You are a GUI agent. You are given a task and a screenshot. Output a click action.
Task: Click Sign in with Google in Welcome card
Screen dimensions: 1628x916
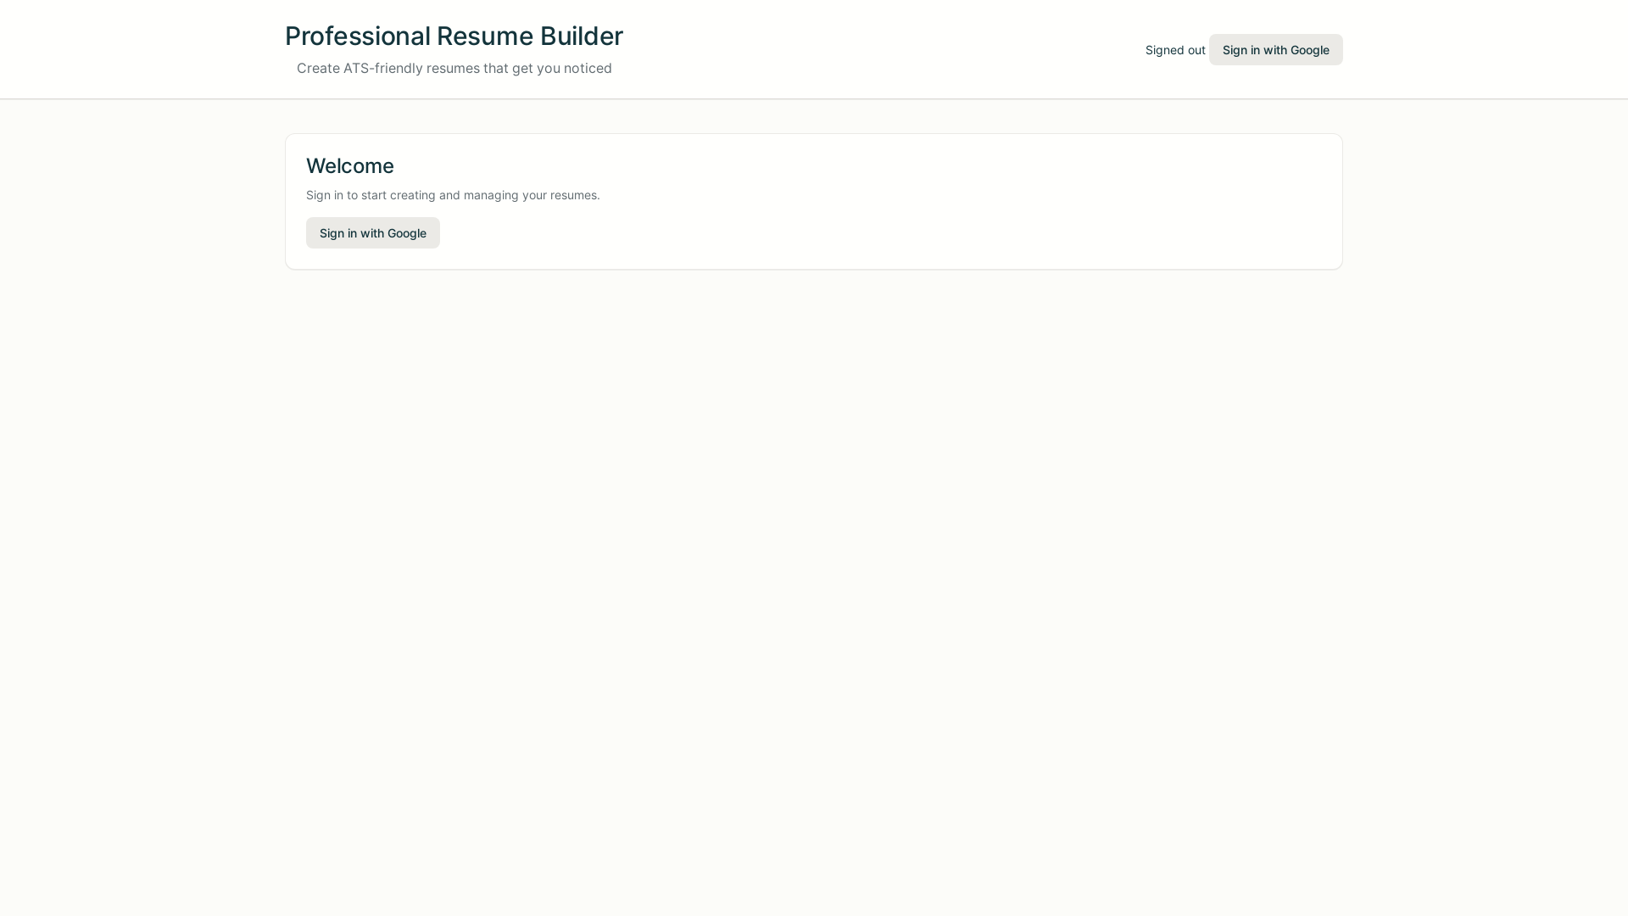coord(373,233)
